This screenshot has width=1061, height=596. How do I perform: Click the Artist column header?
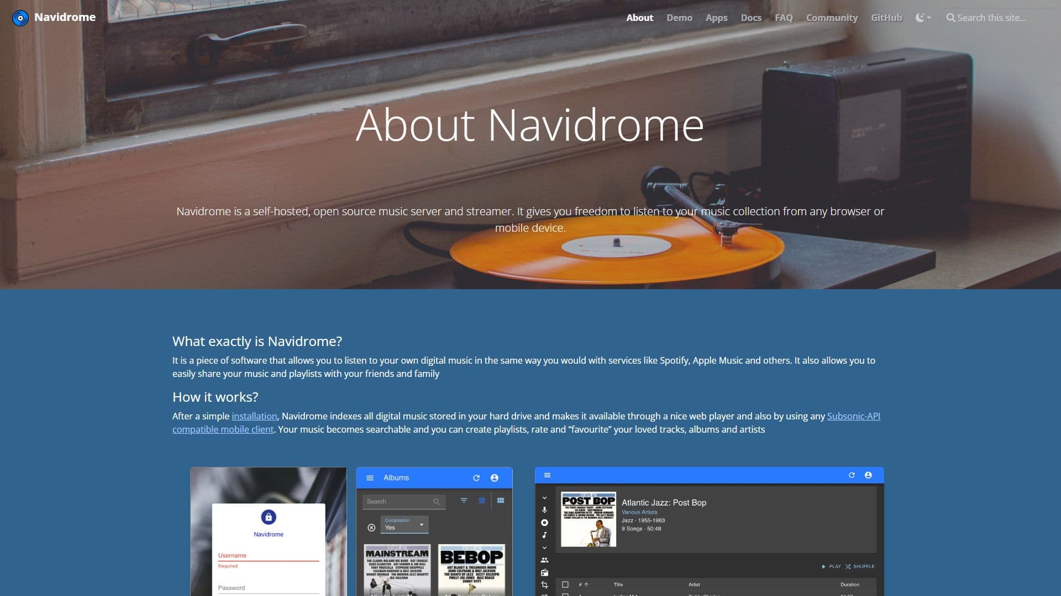coord(694,584)
